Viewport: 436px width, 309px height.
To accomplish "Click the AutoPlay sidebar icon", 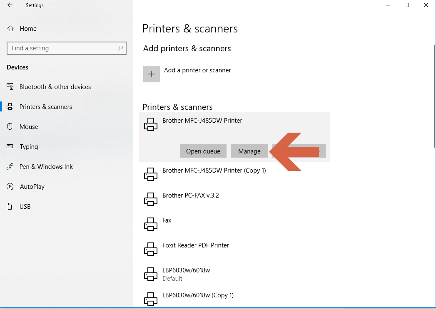I will click(10, 187).
